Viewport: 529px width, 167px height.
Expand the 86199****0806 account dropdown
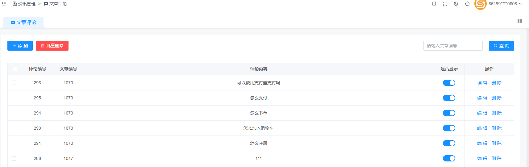(x=505, y=4)
